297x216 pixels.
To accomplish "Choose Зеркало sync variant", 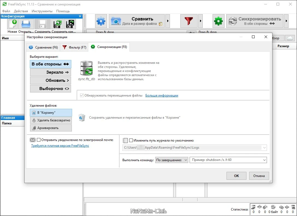I will (50, 72).
